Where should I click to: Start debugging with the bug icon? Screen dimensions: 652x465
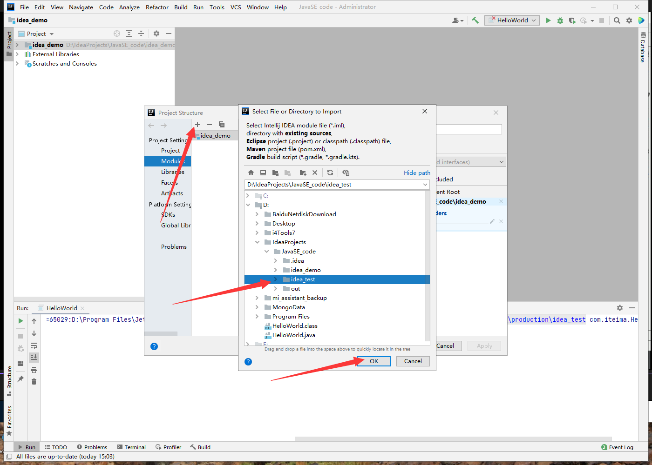(560, 20)
